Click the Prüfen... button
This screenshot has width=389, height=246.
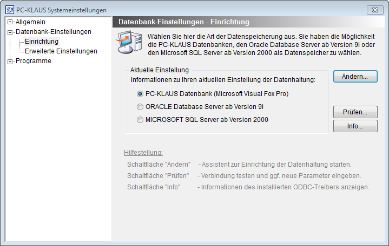click(355, 112)
